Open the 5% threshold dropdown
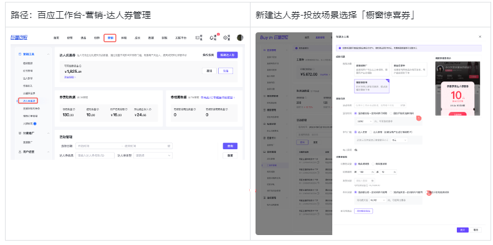The width and height of the screenshot is (493, 245). pyautogui.click(x=400, y=141)
